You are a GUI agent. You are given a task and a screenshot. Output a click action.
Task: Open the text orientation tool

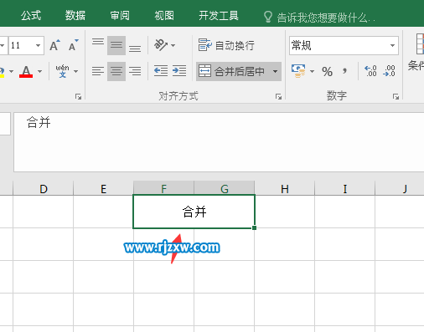[x=161, y=45]
